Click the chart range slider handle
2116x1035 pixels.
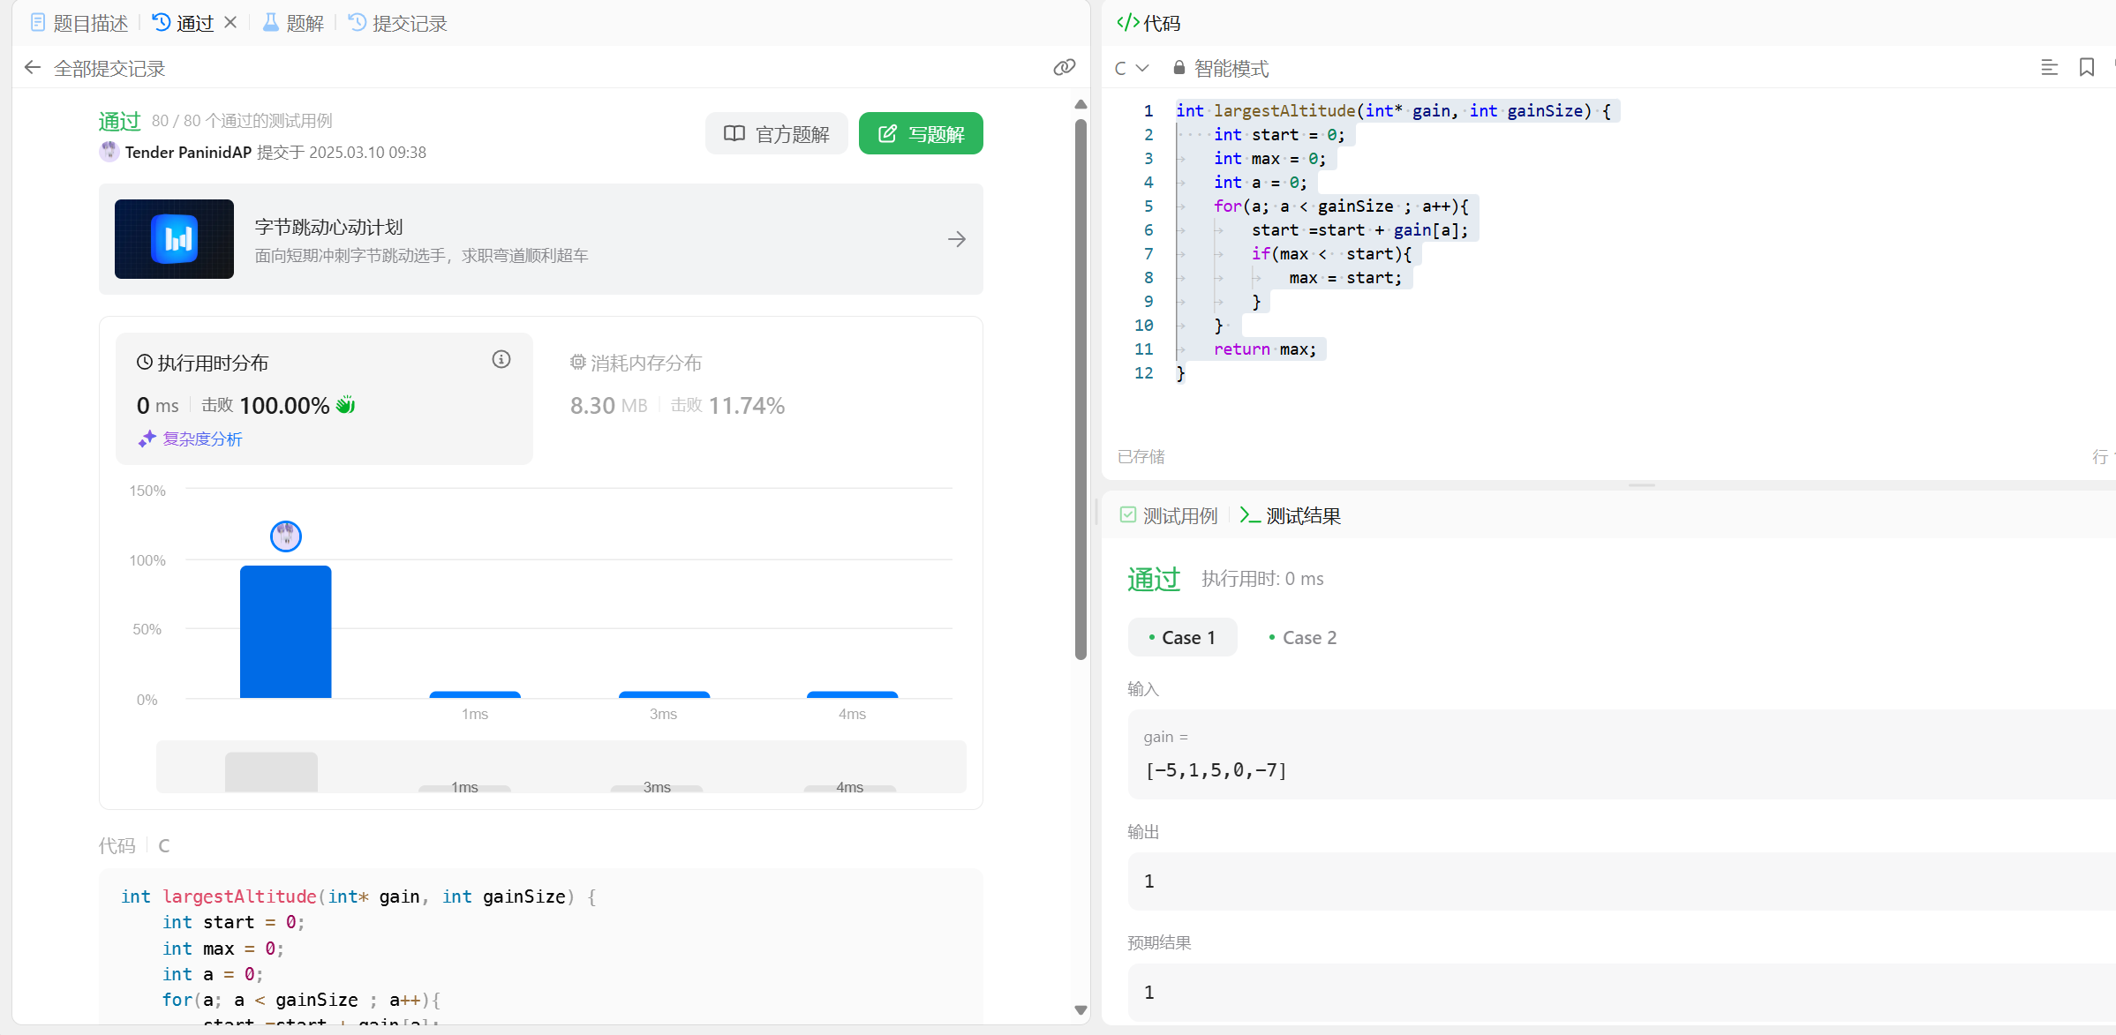(271, 771)
